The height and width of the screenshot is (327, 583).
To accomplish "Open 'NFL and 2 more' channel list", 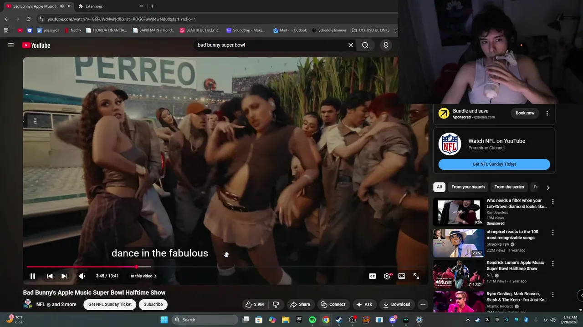I will click(x=56, y=304).
